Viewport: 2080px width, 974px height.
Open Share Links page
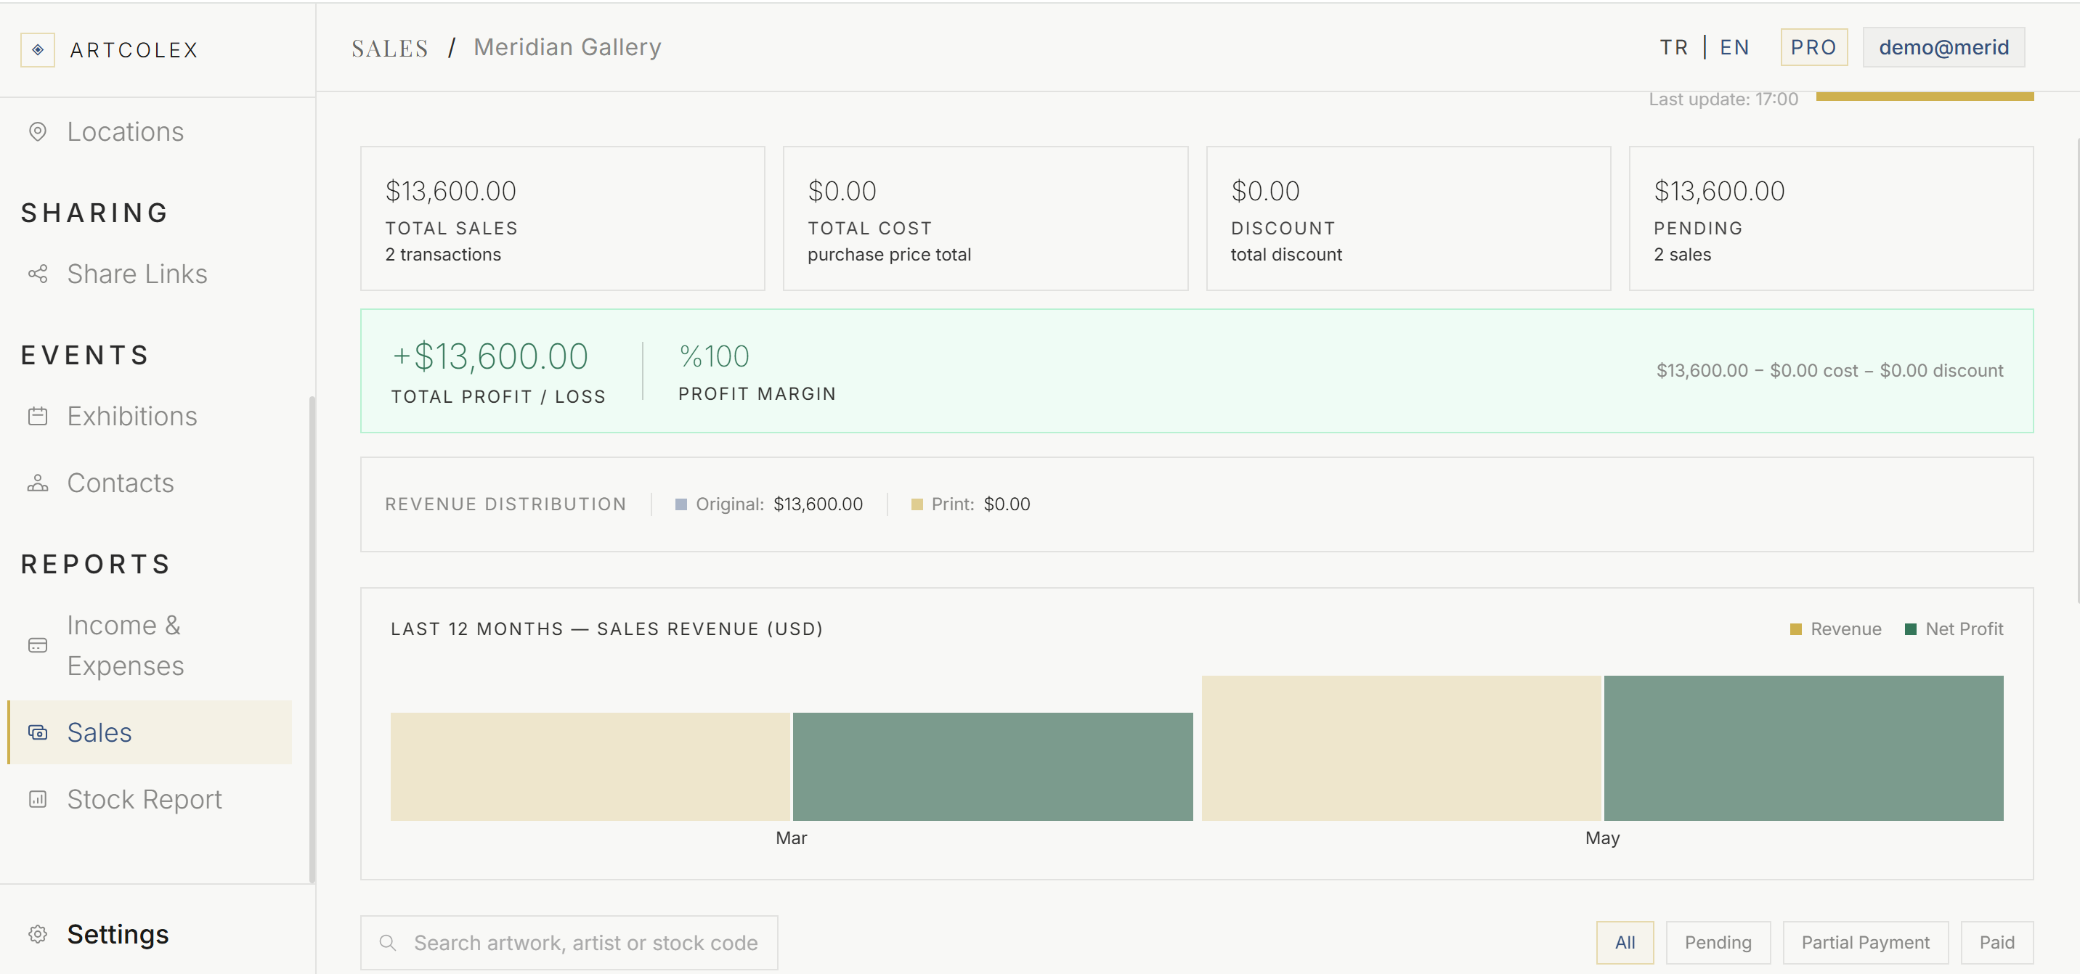click(150, 274)
